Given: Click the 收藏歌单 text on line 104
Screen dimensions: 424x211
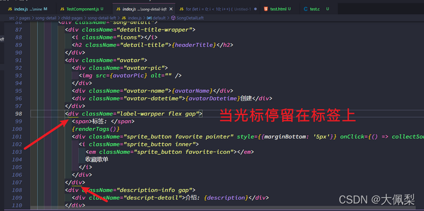Looking at the screenshot, I should [x=97, y=160].
